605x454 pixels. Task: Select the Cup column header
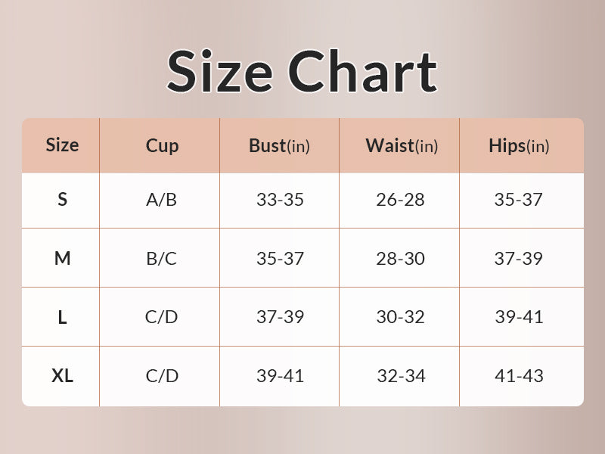coord(162,146)
